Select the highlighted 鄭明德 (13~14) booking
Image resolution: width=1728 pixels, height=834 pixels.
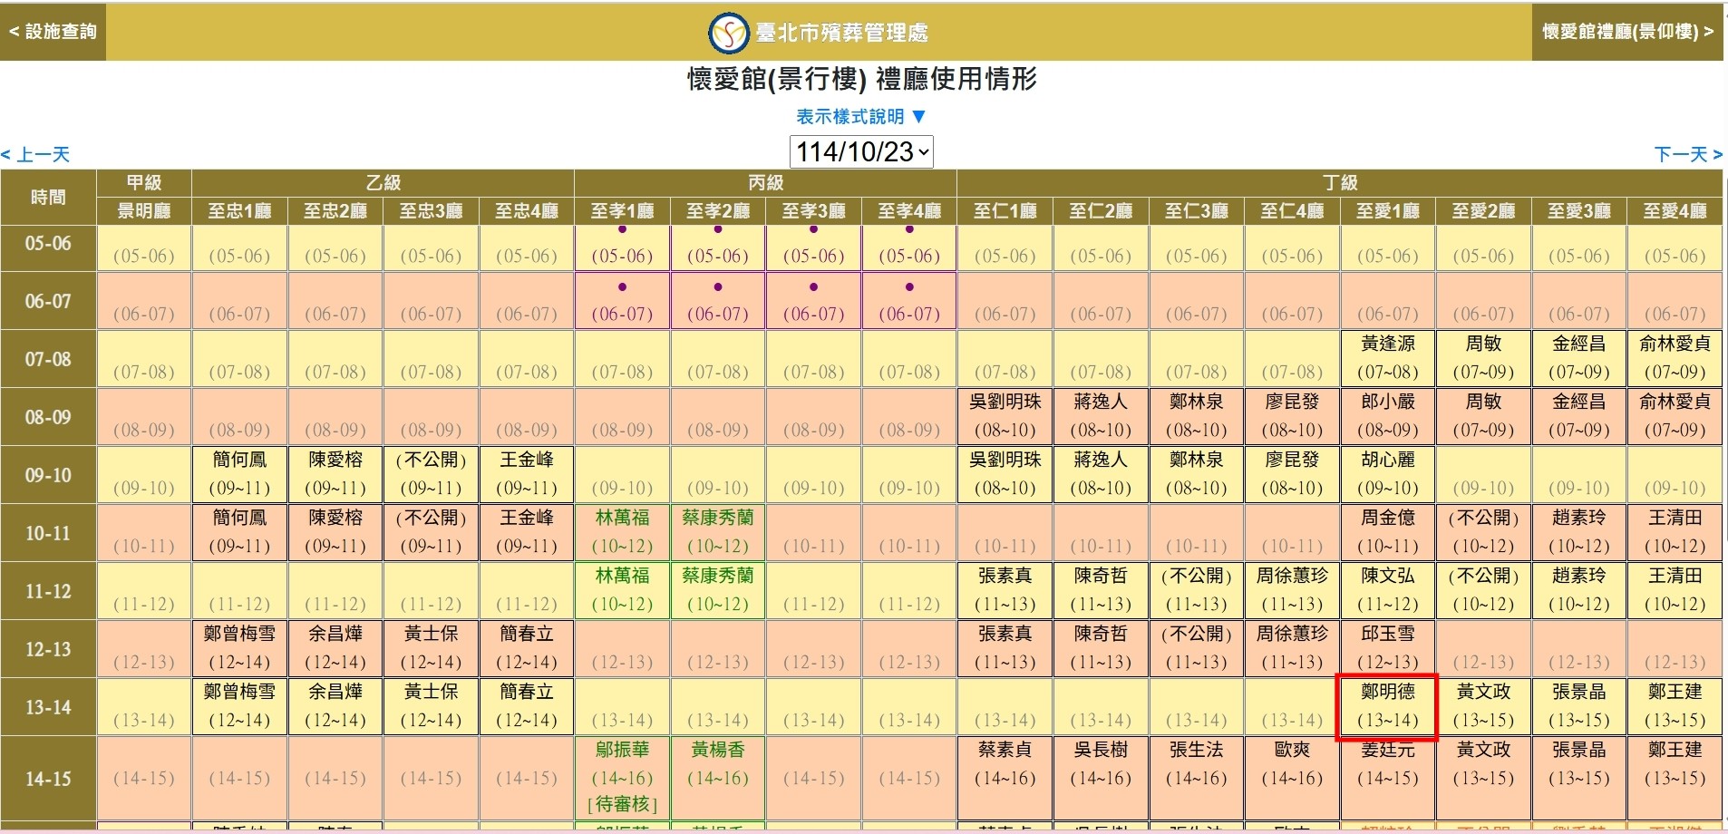(1387, 706)
